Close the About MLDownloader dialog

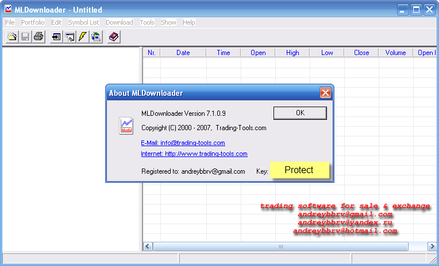click(325, 93)
